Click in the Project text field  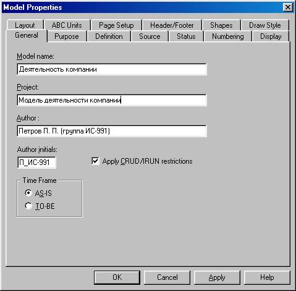click(x=112, y=100)
